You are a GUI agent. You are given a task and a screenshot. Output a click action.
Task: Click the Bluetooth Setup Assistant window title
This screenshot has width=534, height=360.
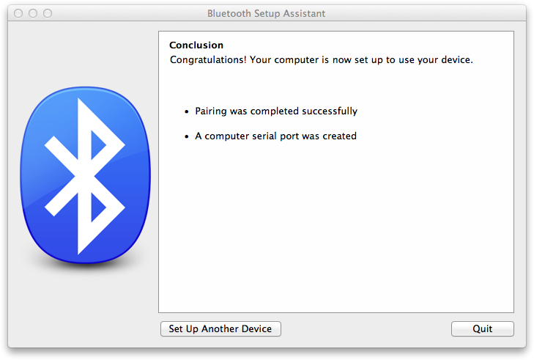267,13
